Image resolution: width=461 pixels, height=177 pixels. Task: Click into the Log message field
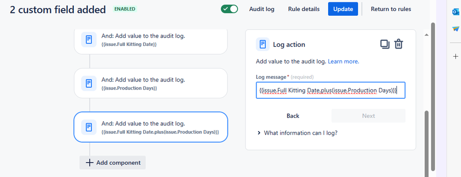331,90
